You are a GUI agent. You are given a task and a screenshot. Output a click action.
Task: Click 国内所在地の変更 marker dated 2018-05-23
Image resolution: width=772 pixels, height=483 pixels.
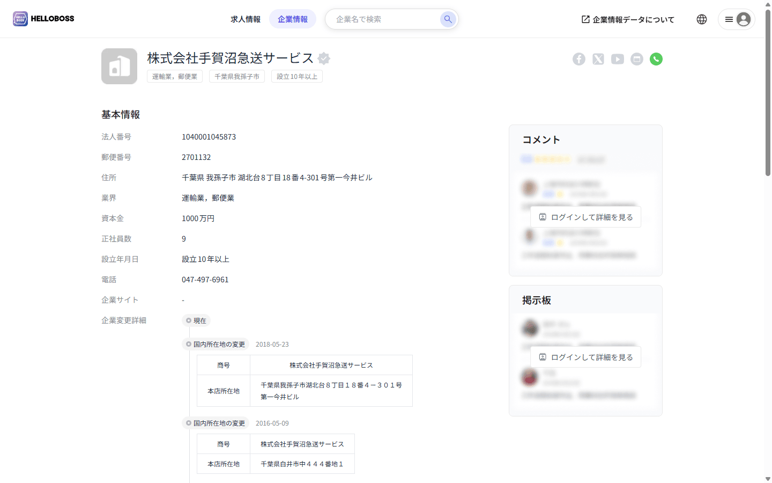pos(216,344)
